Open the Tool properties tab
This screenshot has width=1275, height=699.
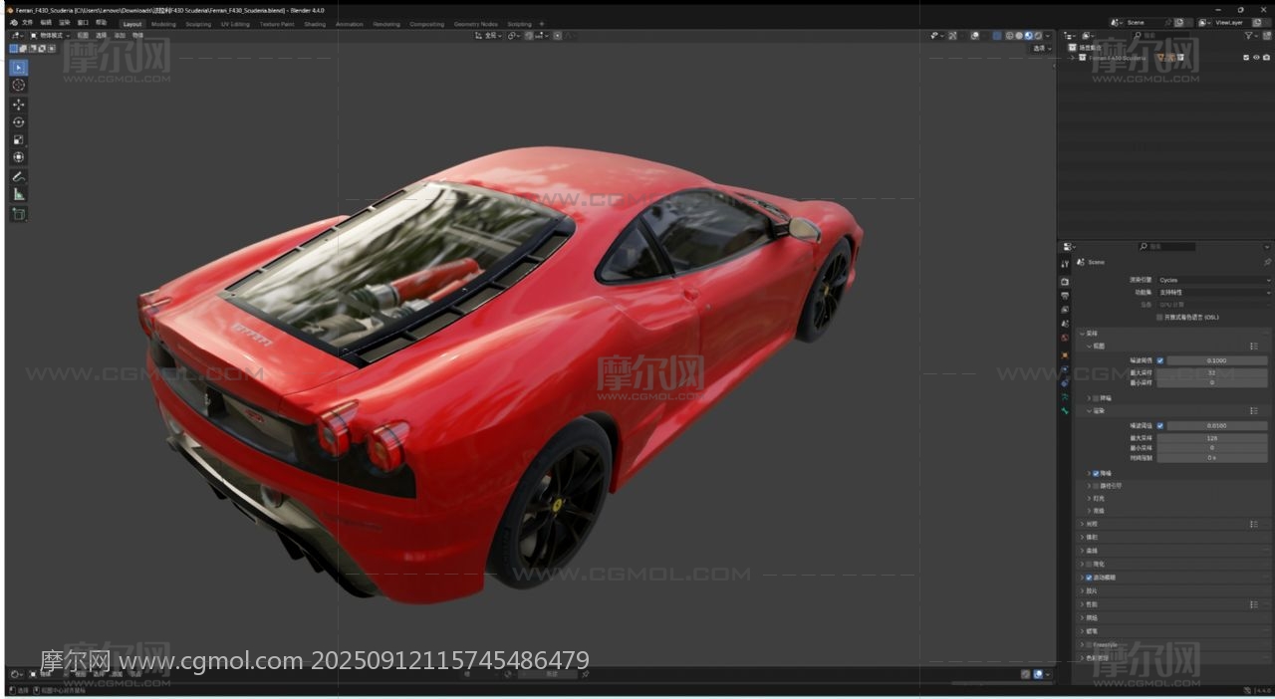(1065, 264)
